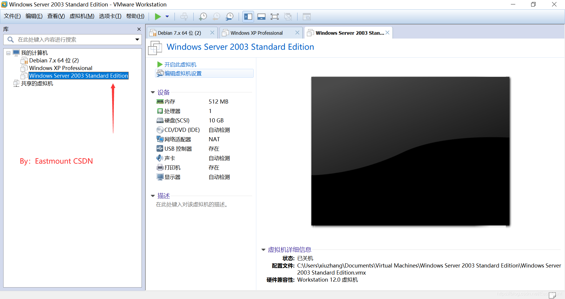
Task: Click the Revert to Snapshot toolbar icon
Action: 216,16
